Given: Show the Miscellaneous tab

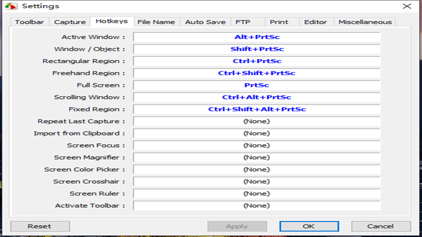Looking at the screenshot, I should pyautogui.click(x=365, y=22).
